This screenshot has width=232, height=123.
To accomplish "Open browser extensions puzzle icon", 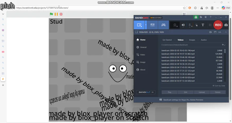I will (x=195, y=8).
